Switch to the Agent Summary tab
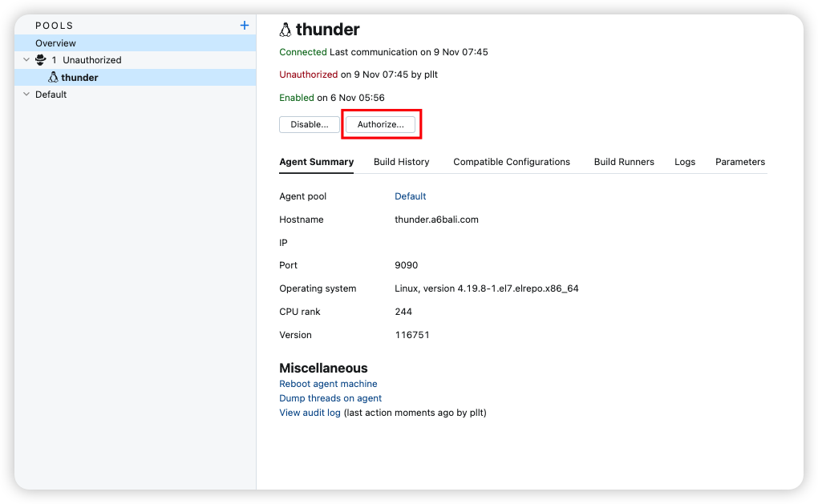Viewport: 818px width, 504px height. pos(316,162)
